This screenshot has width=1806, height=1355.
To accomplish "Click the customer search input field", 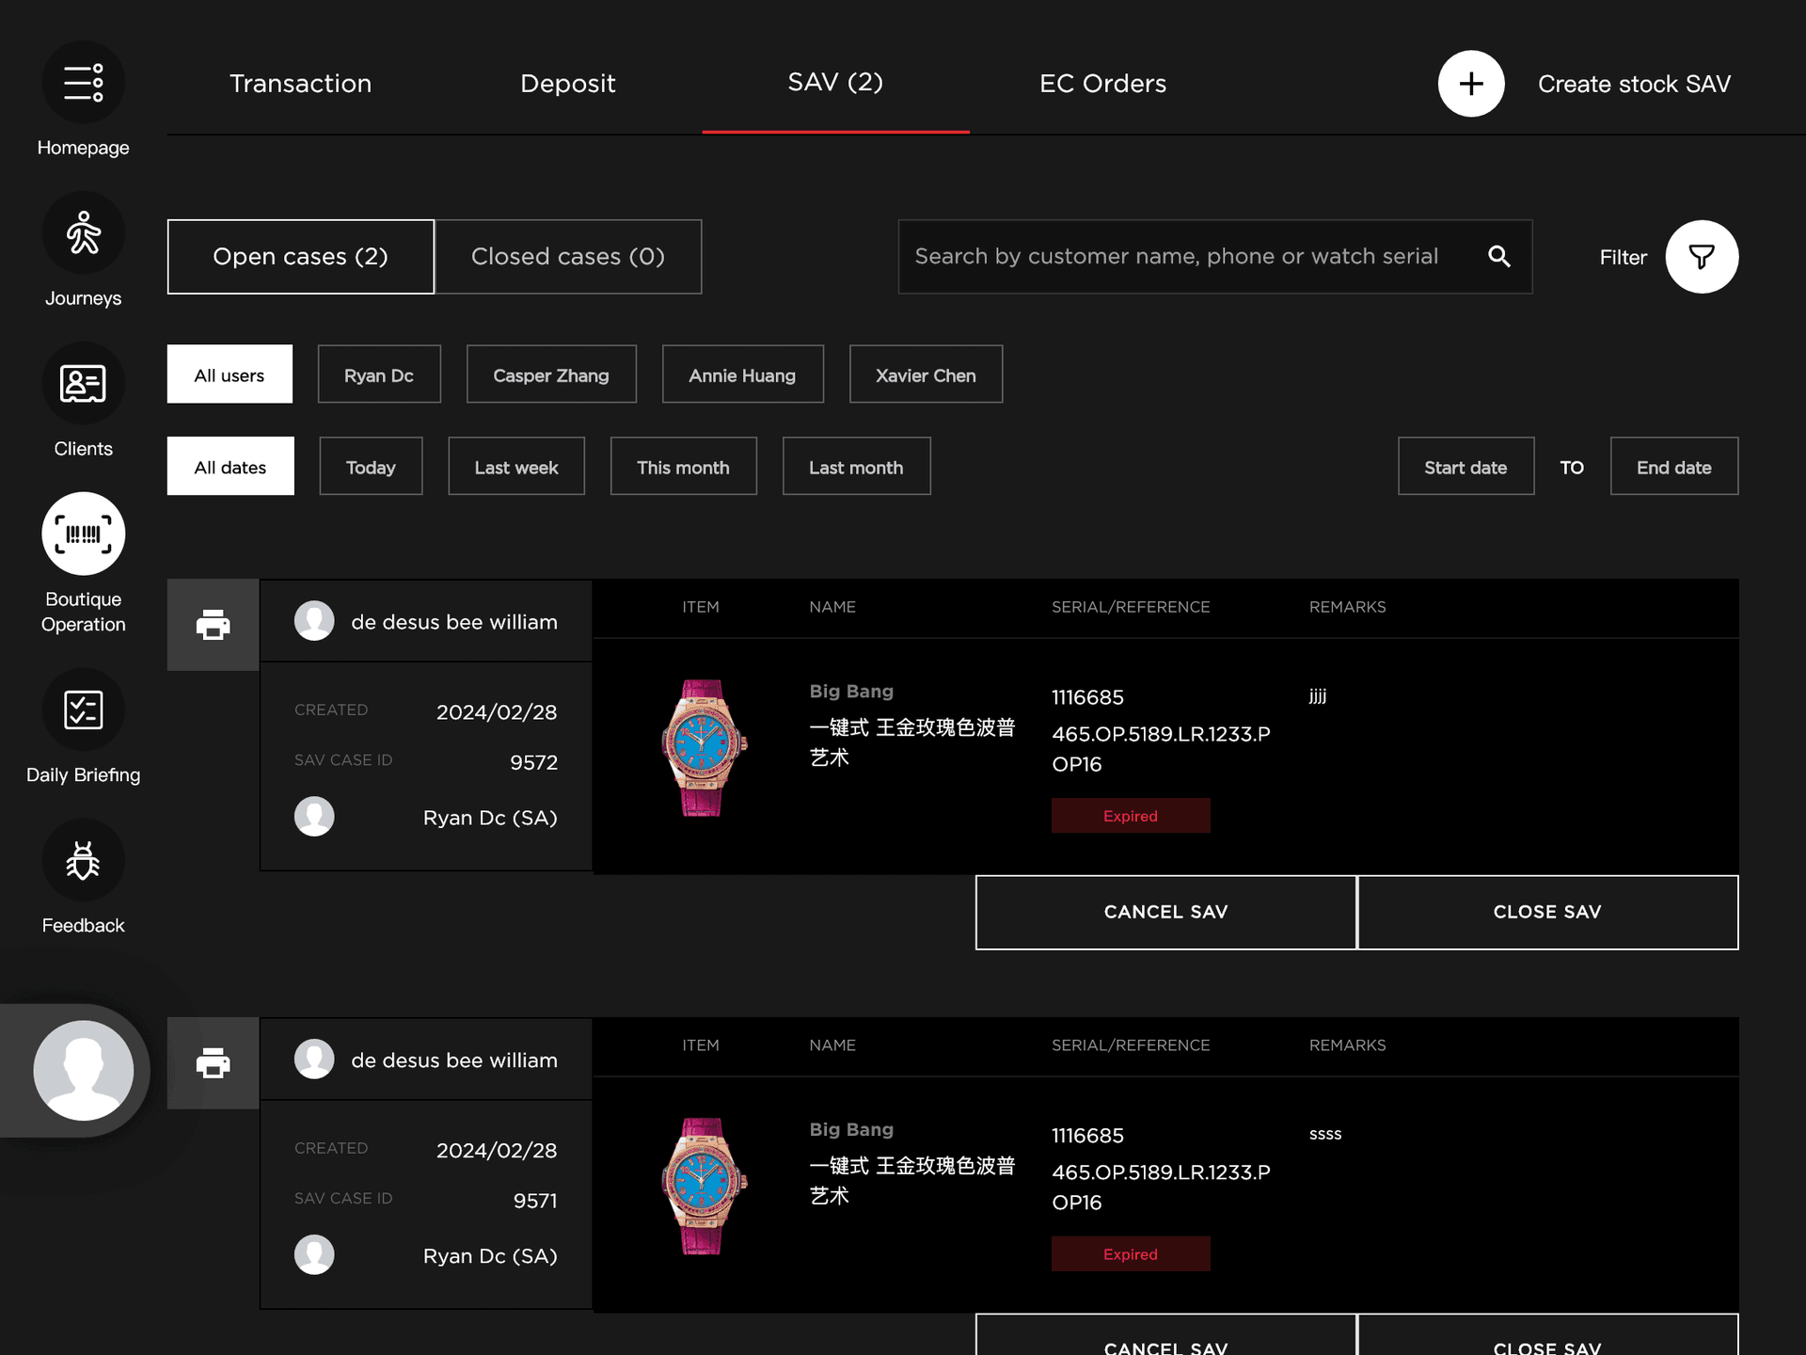I will pyautogui.click(x=1176, y=257).
